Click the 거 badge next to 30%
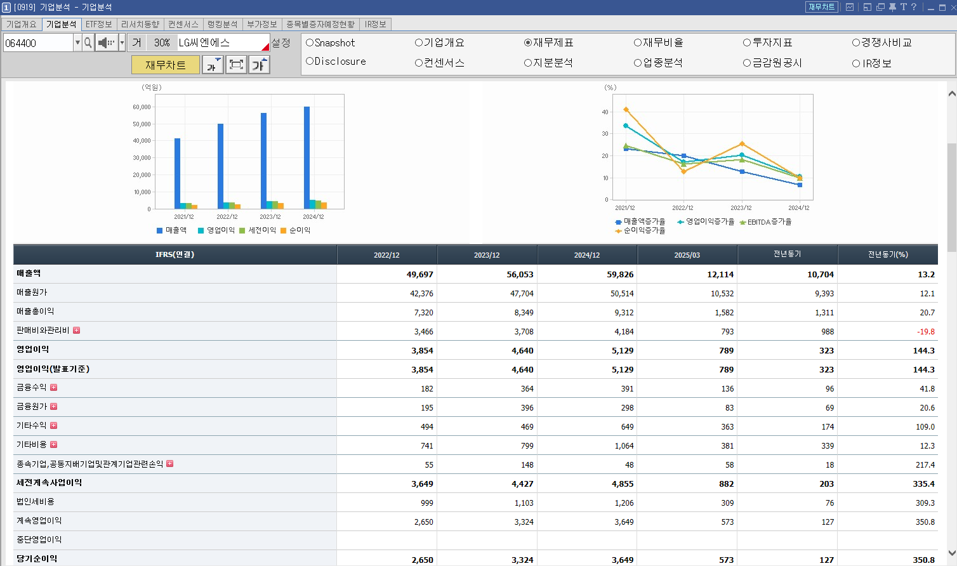 pyautogui.click(x=136, y=43)
